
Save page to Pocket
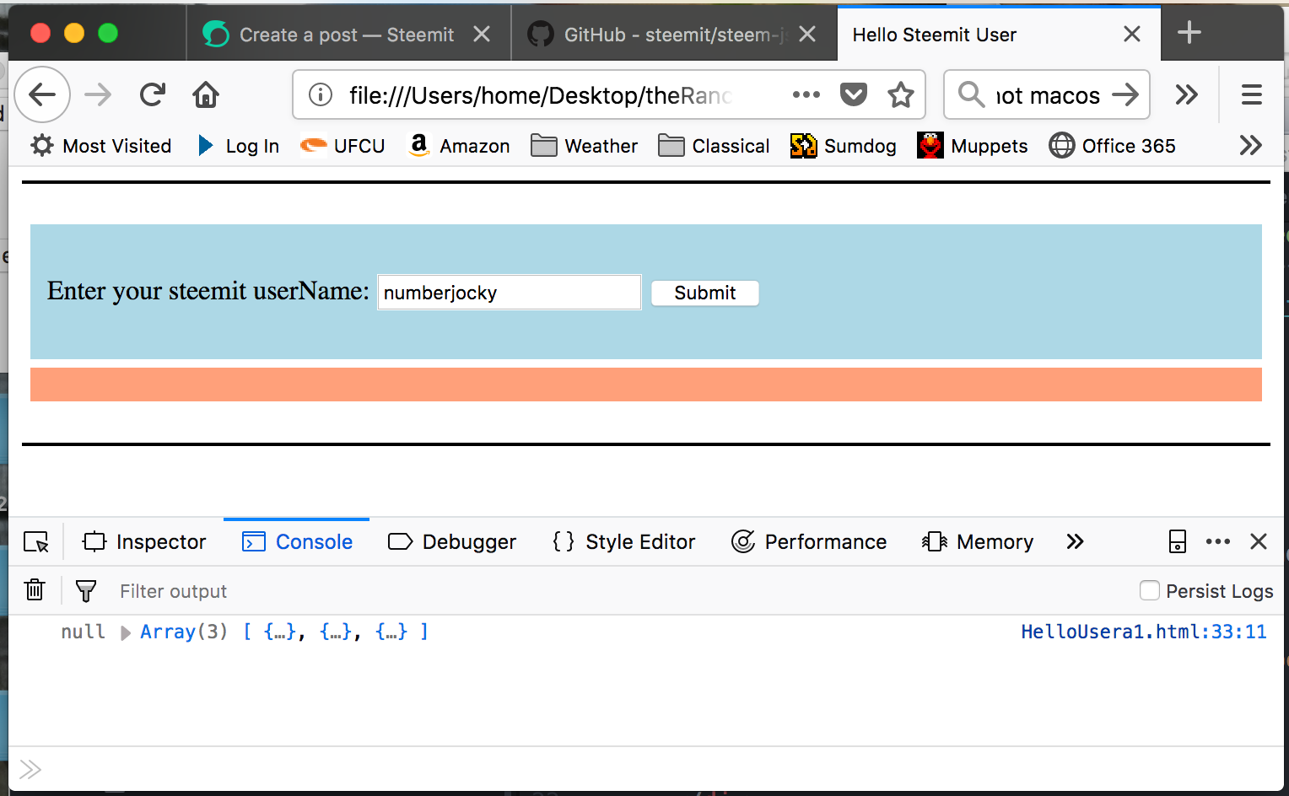tap(854, 94)
